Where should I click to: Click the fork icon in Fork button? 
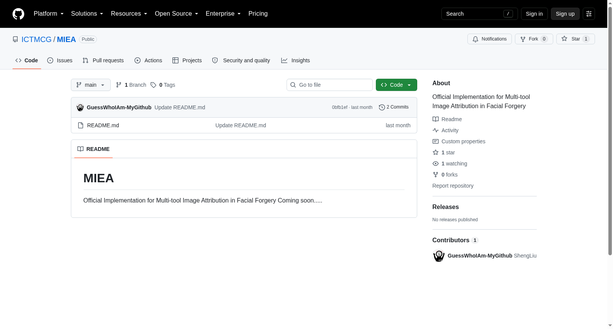pyautogui.click(x=523, y=39)
